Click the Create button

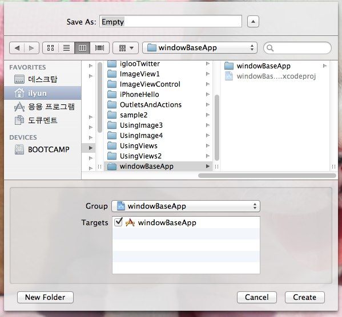pyautogui.click(x=304, y=297)
